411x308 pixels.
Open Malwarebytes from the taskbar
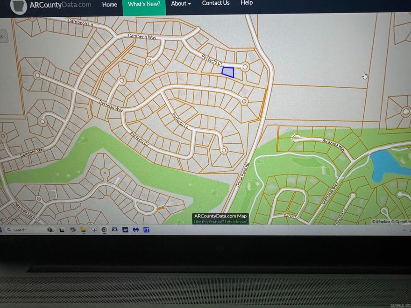click(135, 230)
